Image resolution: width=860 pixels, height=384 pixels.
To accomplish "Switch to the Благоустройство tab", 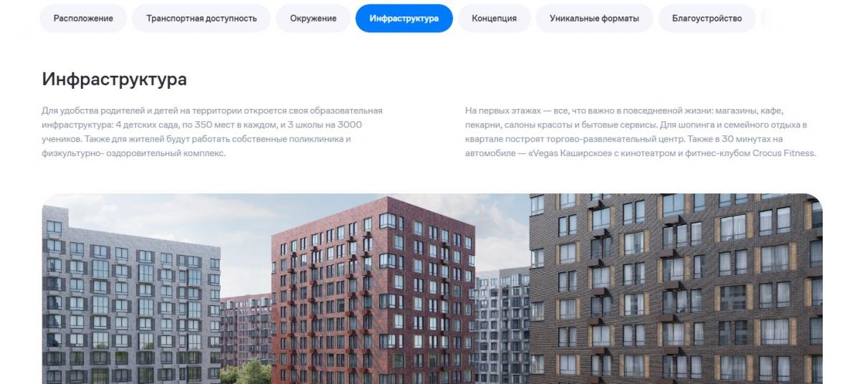I will (x=707, y=18).
